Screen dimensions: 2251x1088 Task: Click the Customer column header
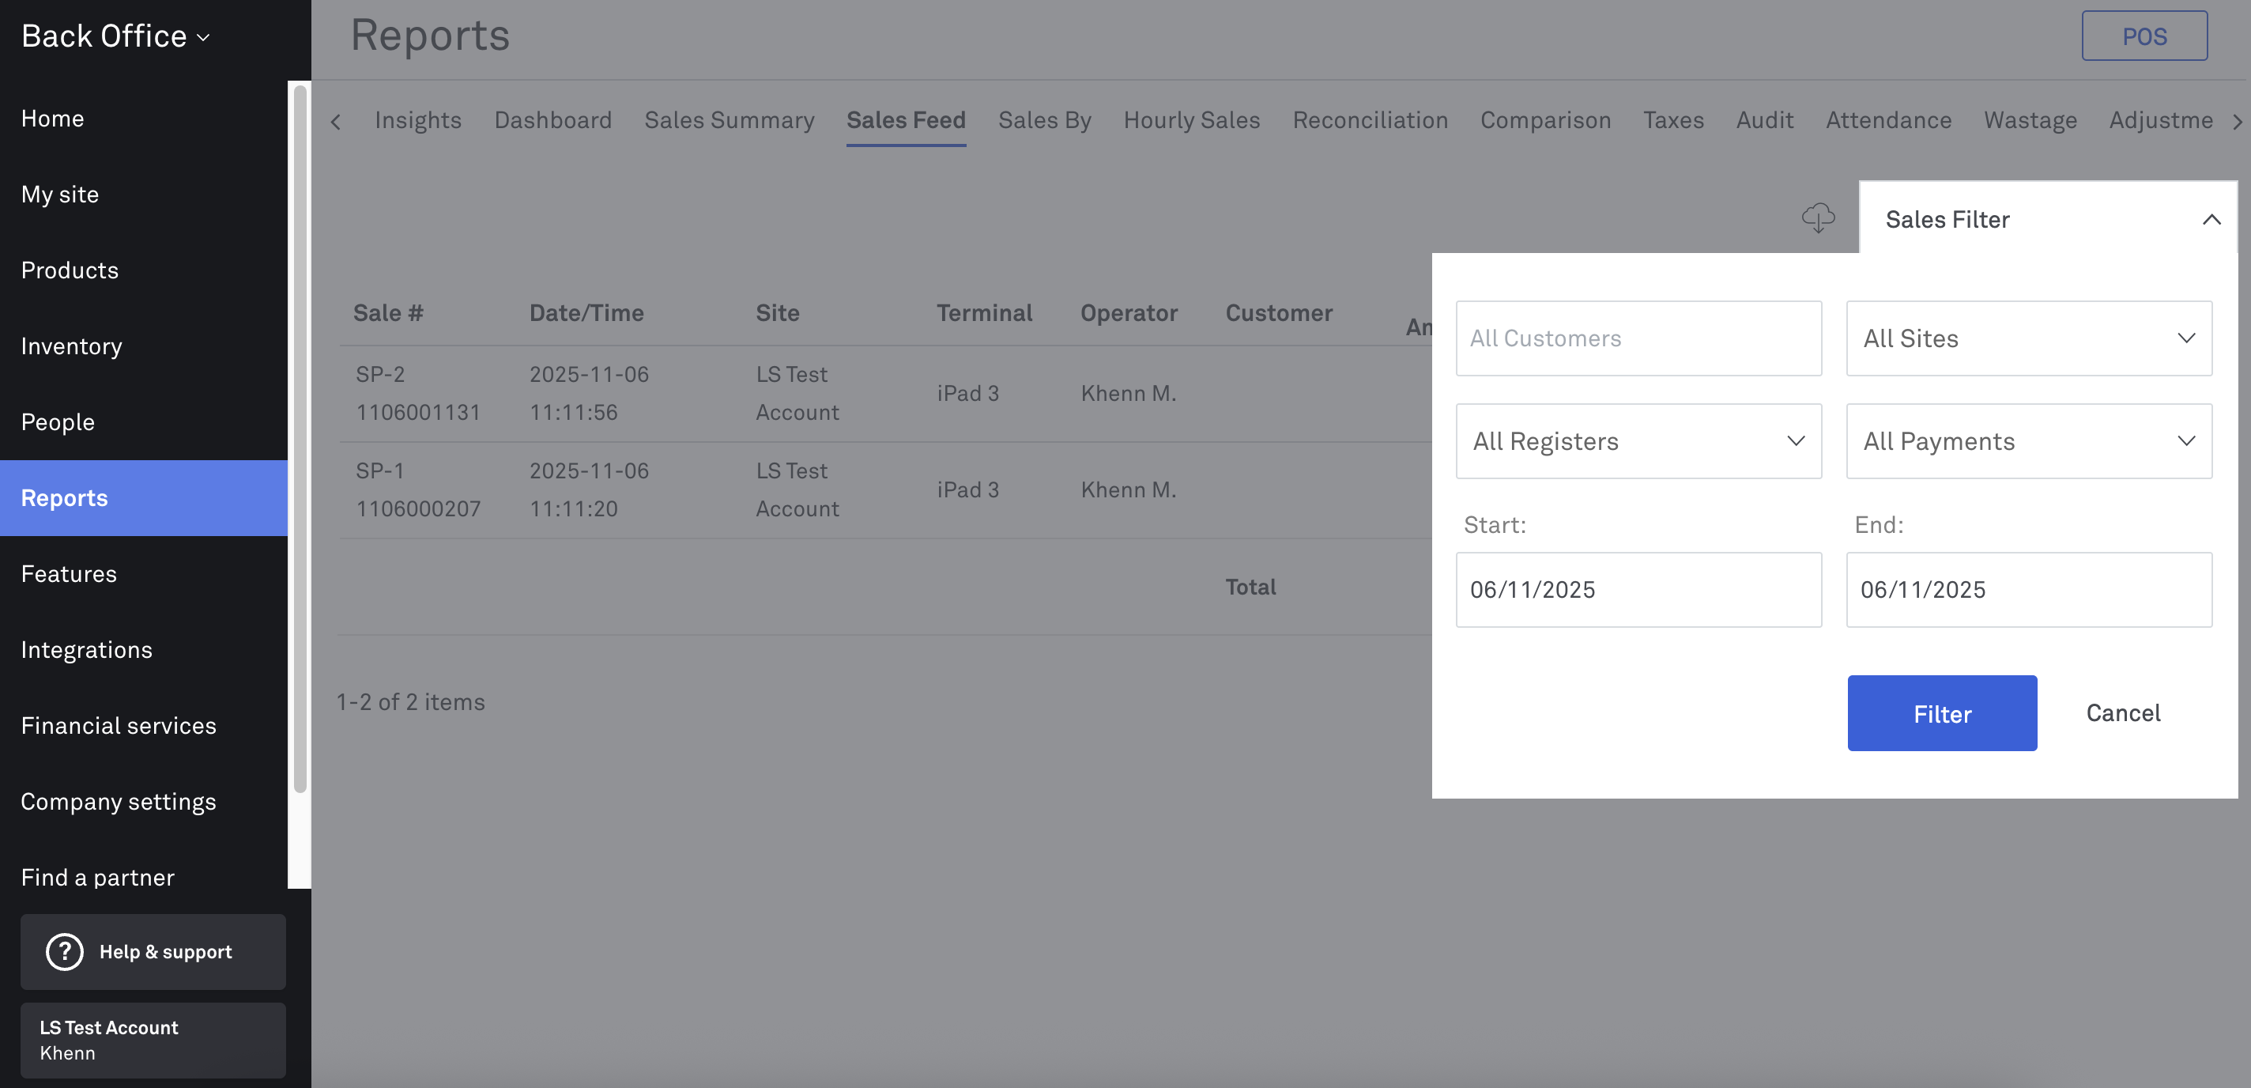[1278, 313]
